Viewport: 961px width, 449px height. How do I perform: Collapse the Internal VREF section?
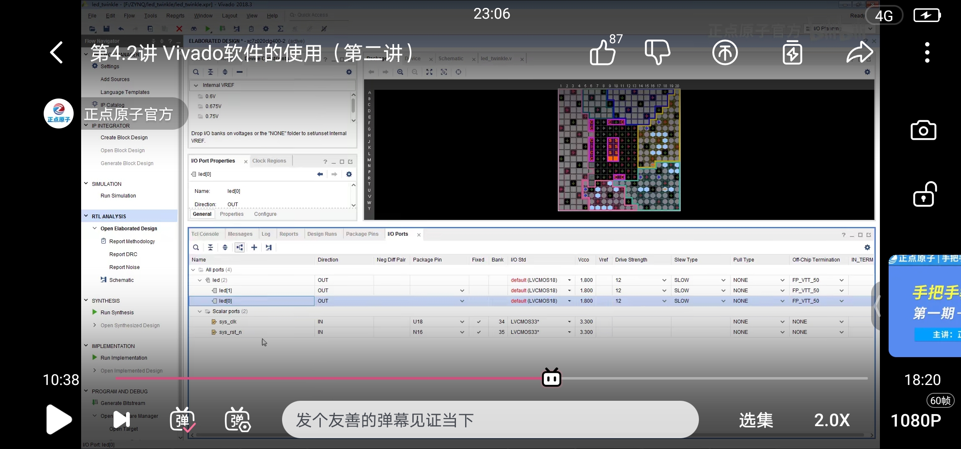click(196, 85)
